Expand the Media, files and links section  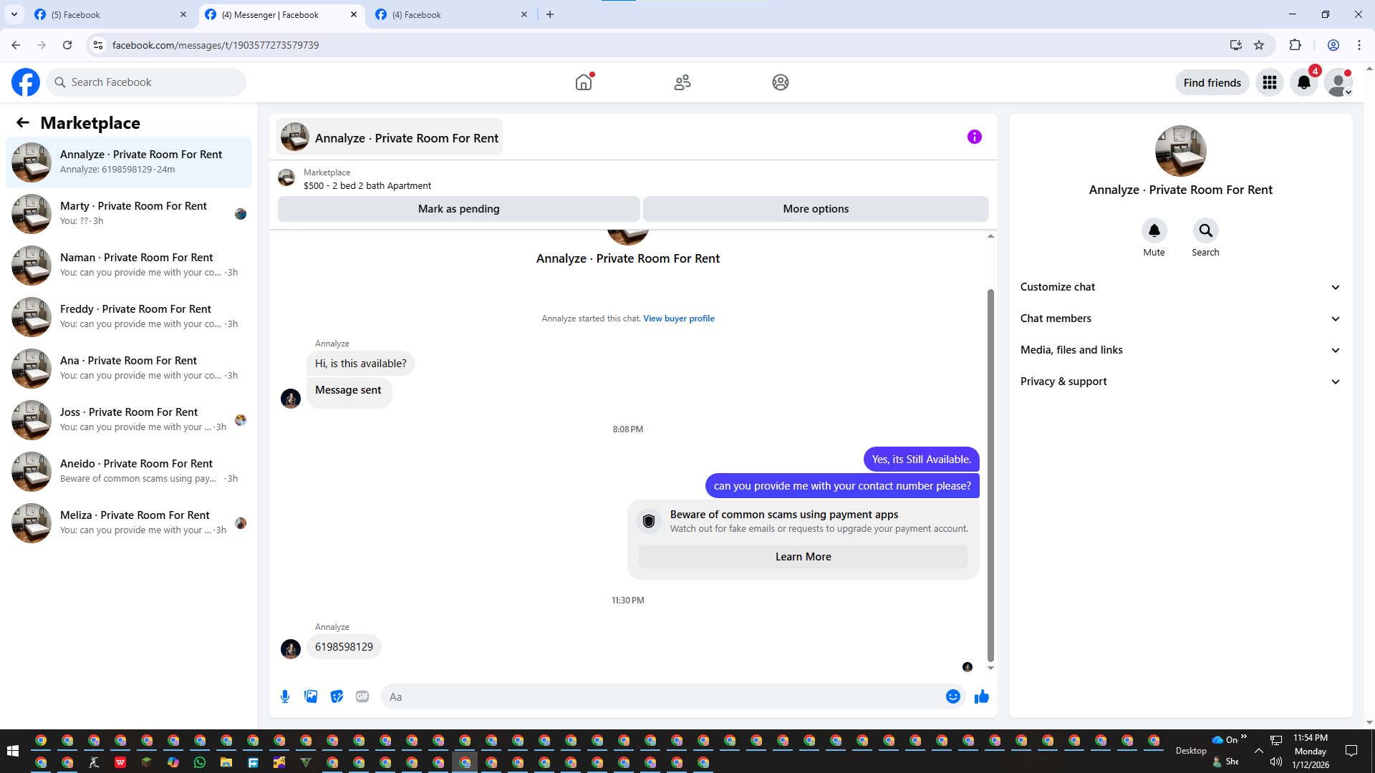click(1179, 350)
